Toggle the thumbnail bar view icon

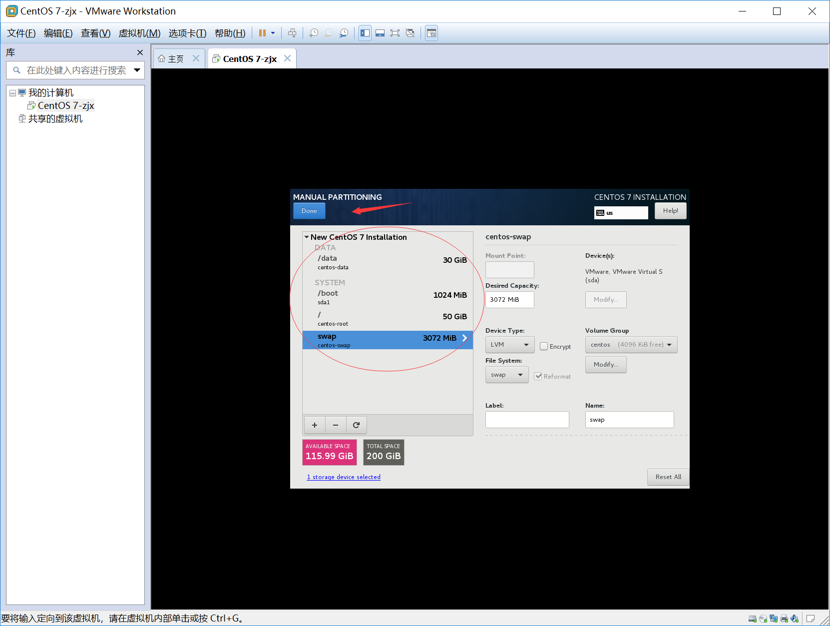click(380, 33)
